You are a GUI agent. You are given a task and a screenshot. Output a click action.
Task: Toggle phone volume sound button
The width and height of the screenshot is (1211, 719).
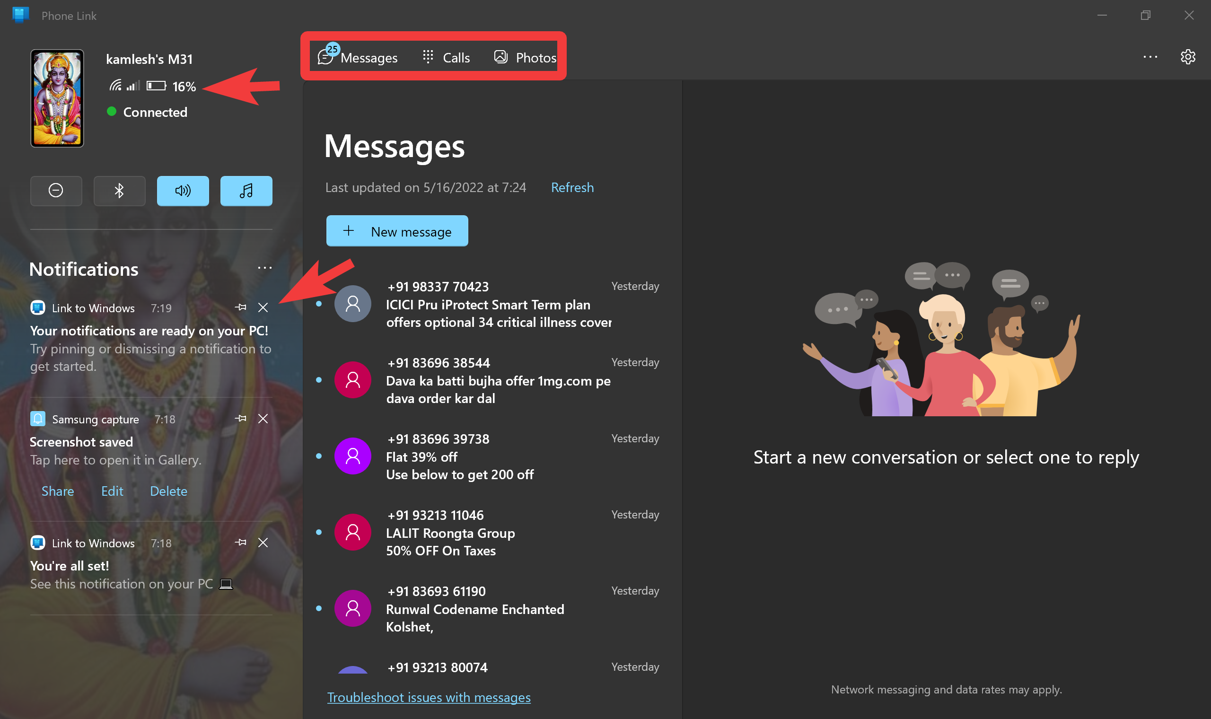tap(183, 191)
